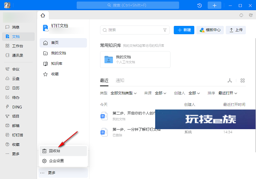
Task: Open the document 第二步，开启你的个人创作
Action: [x=134, y=113]
